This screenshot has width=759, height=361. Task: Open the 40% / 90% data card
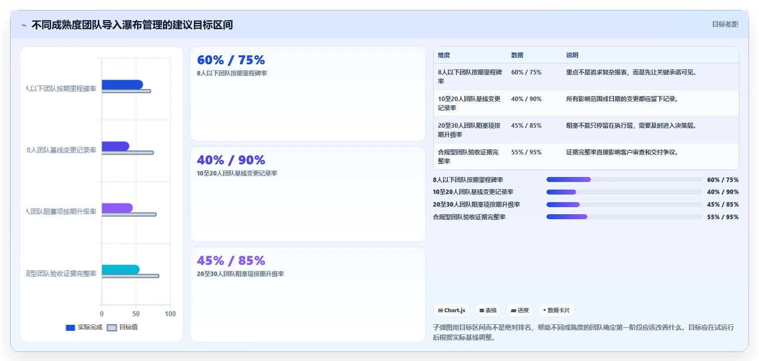click(308, 194)
